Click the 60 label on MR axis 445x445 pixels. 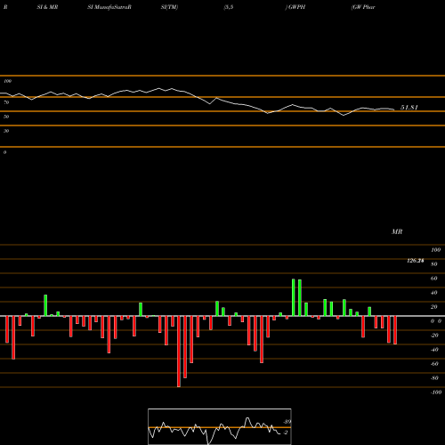coord(434,279)
